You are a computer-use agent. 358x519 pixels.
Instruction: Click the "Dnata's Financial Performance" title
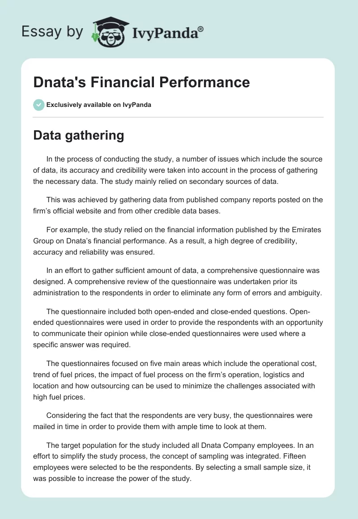point(141,82)
